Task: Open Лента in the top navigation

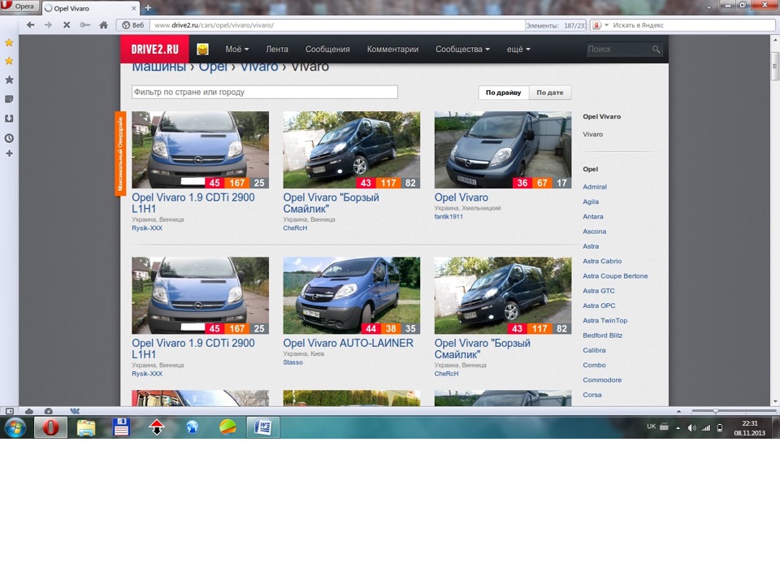Action: pyautogui.click(x=276, y=49)
